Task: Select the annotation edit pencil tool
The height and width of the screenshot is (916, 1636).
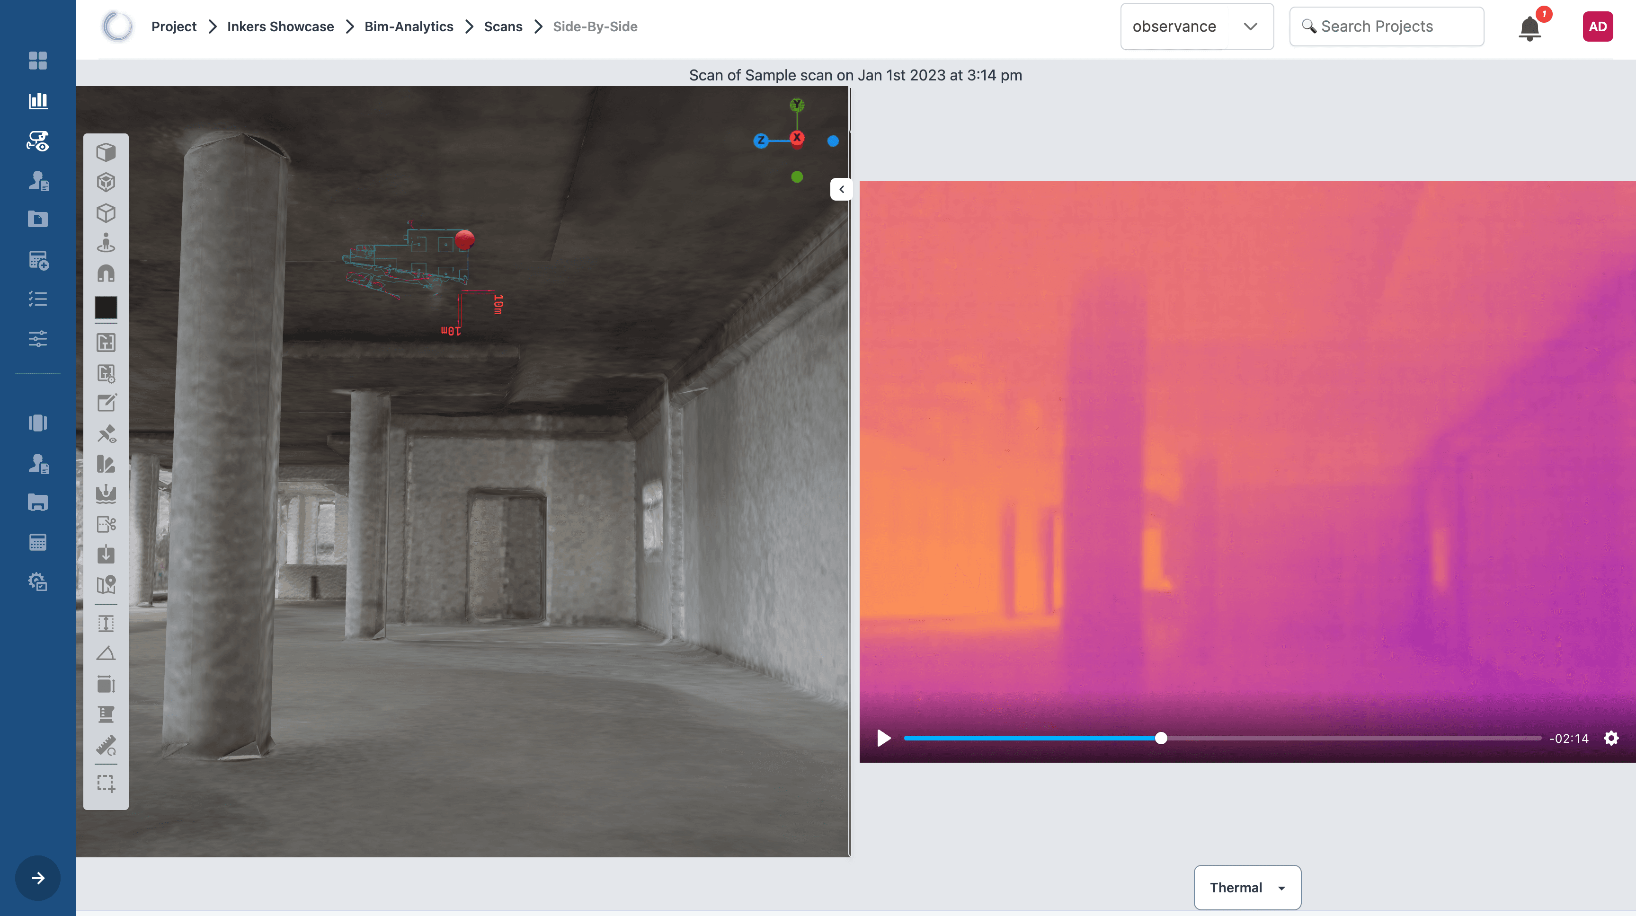Action: tap(106, 403)
